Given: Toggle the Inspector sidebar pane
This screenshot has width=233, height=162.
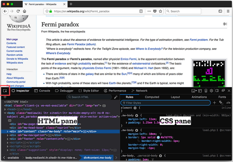Looking at the screenshot, I should click(217, 91).
